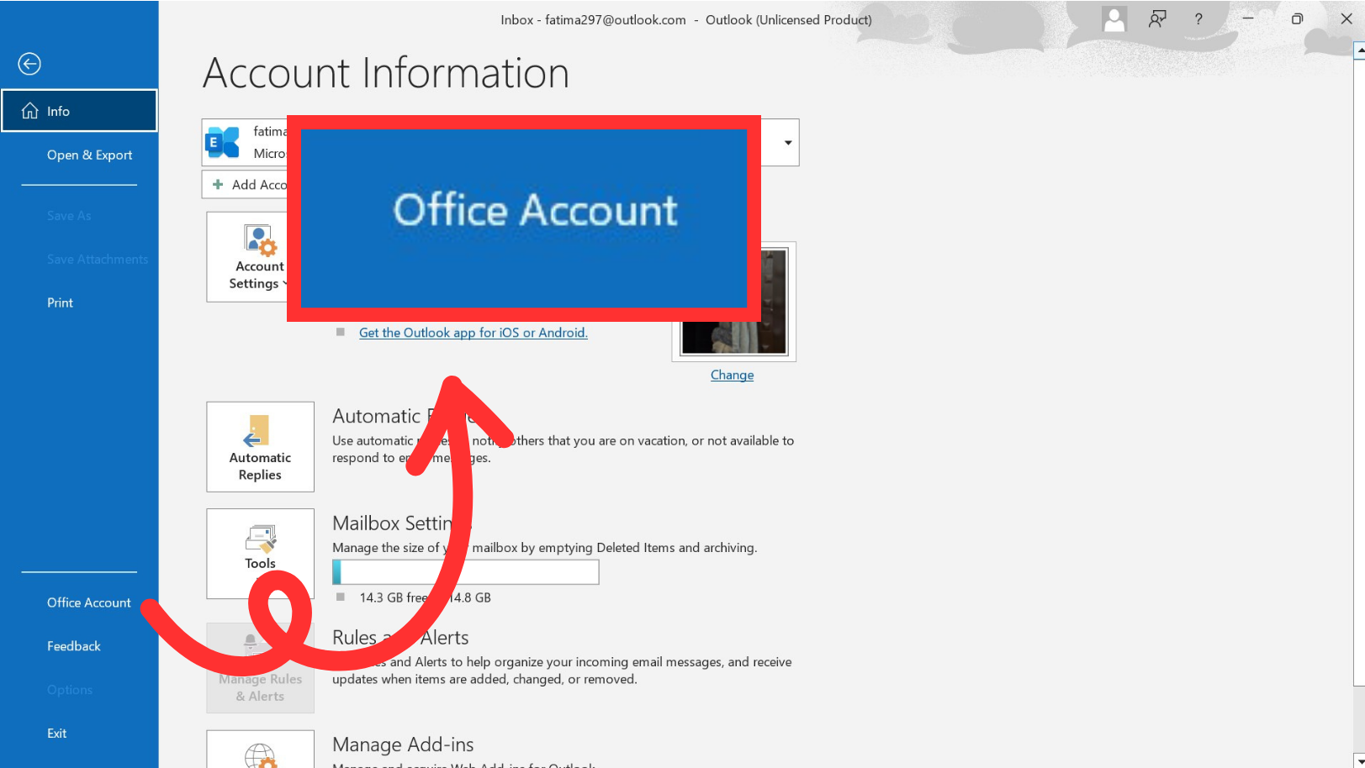Click the greyed-out Save As entry
1365x768 pixels.
point(69,216)
